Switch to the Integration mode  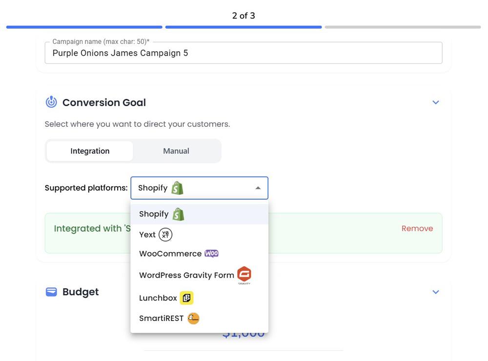point(90,151)
